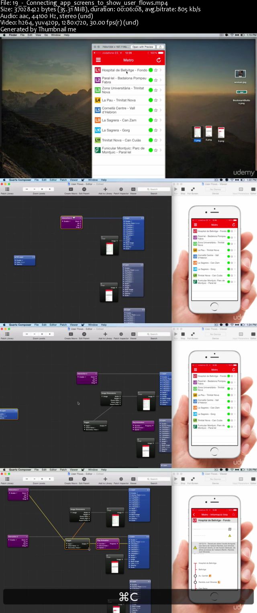Open the Go menu in the Finder menu bar
This screenshot has height=613, width=257.
pyautogui.click(x=46, y=35)
